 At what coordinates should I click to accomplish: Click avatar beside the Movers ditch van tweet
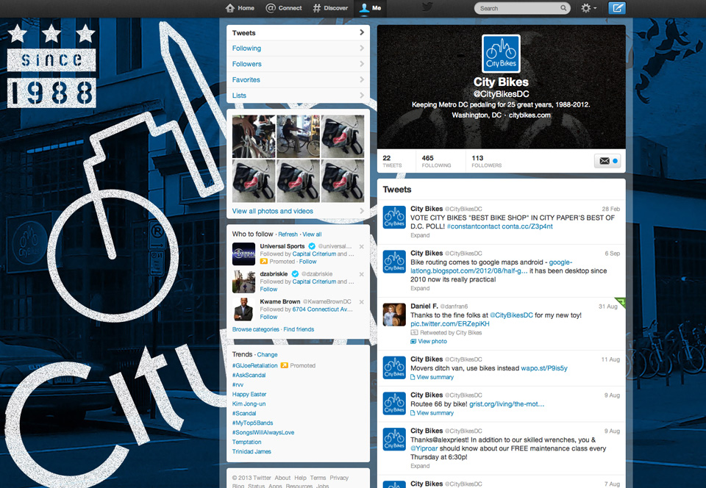tap(394, 367)
